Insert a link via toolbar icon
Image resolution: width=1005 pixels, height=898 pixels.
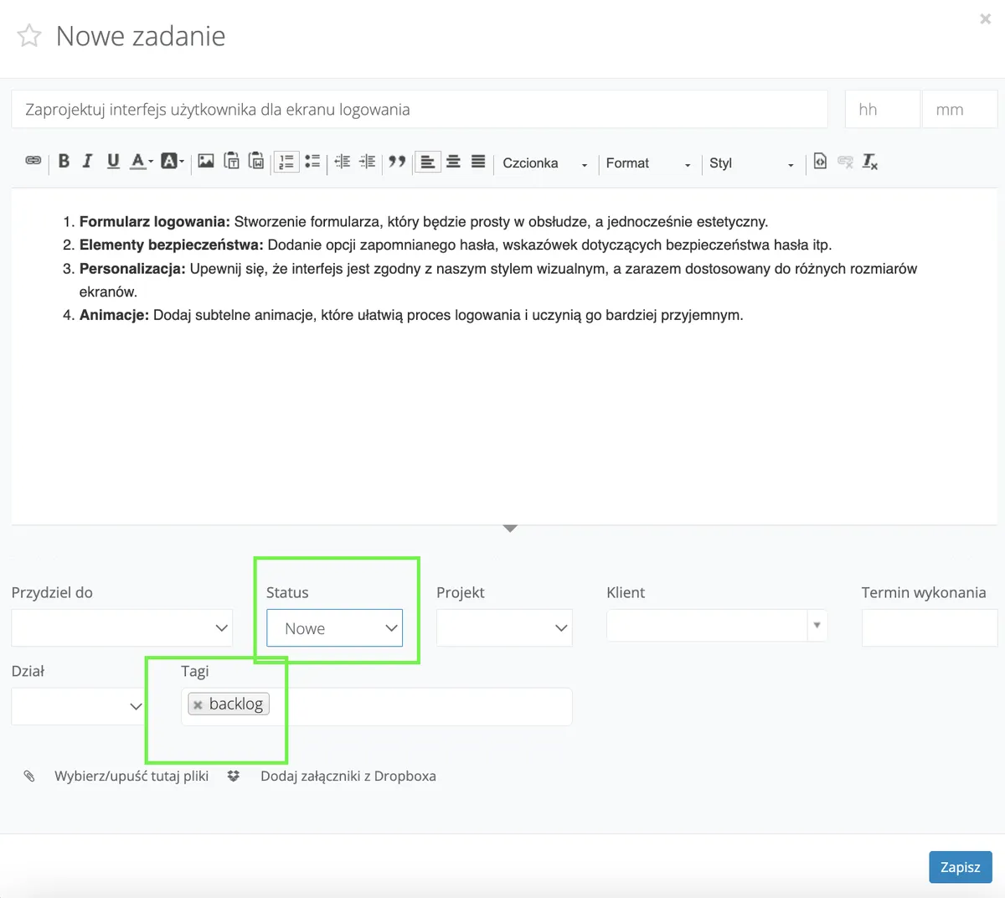click(x=33, y=161)
